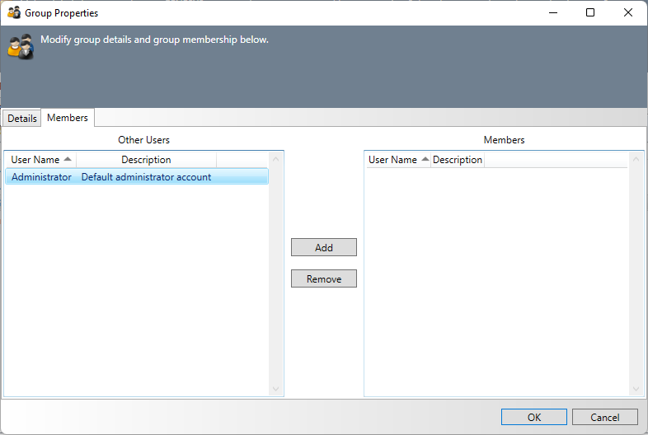Sort Members list by User Name column
The width and height of the screenshot is (648, 435).
[397, 160]
